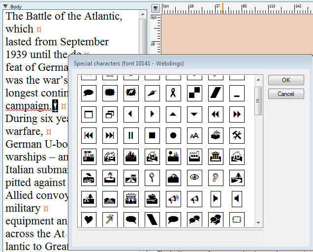Choose the chili pepper character
The width and height of the screenshot is (313, 252).
click(x=152, y=93)
